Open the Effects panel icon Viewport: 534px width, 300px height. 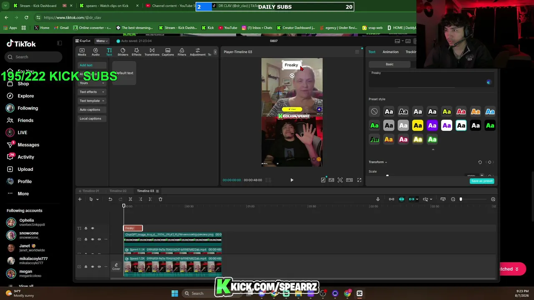[x=136, y=52]
